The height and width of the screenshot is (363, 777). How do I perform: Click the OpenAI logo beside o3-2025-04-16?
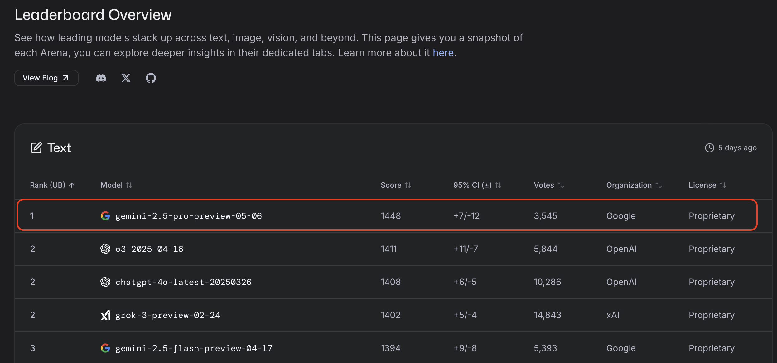coord(105,249)
